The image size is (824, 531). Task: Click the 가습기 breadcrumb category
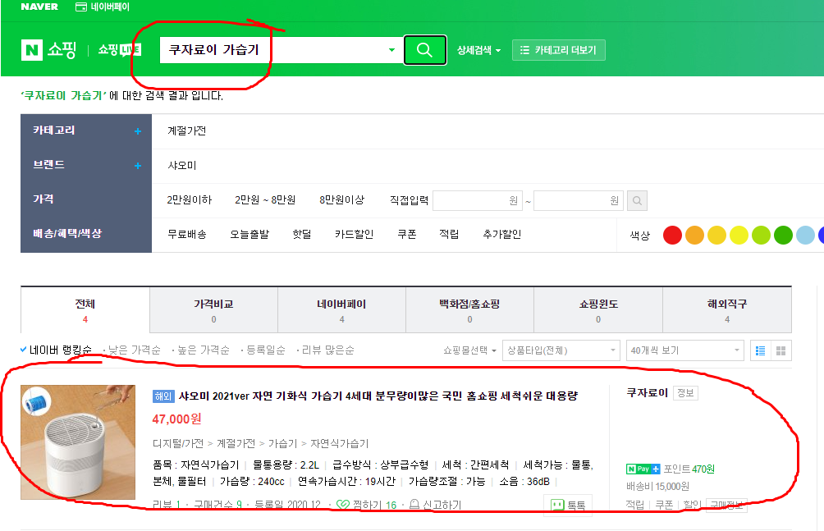pos(282,444)
